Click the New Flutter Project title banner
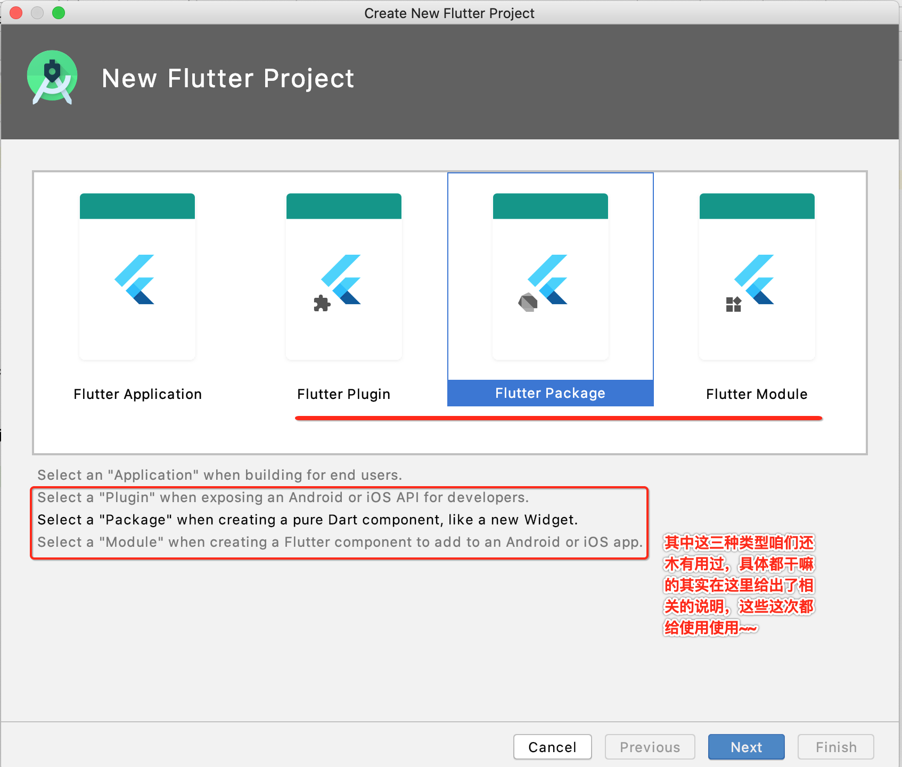902x767 pixels. [228, 78]
